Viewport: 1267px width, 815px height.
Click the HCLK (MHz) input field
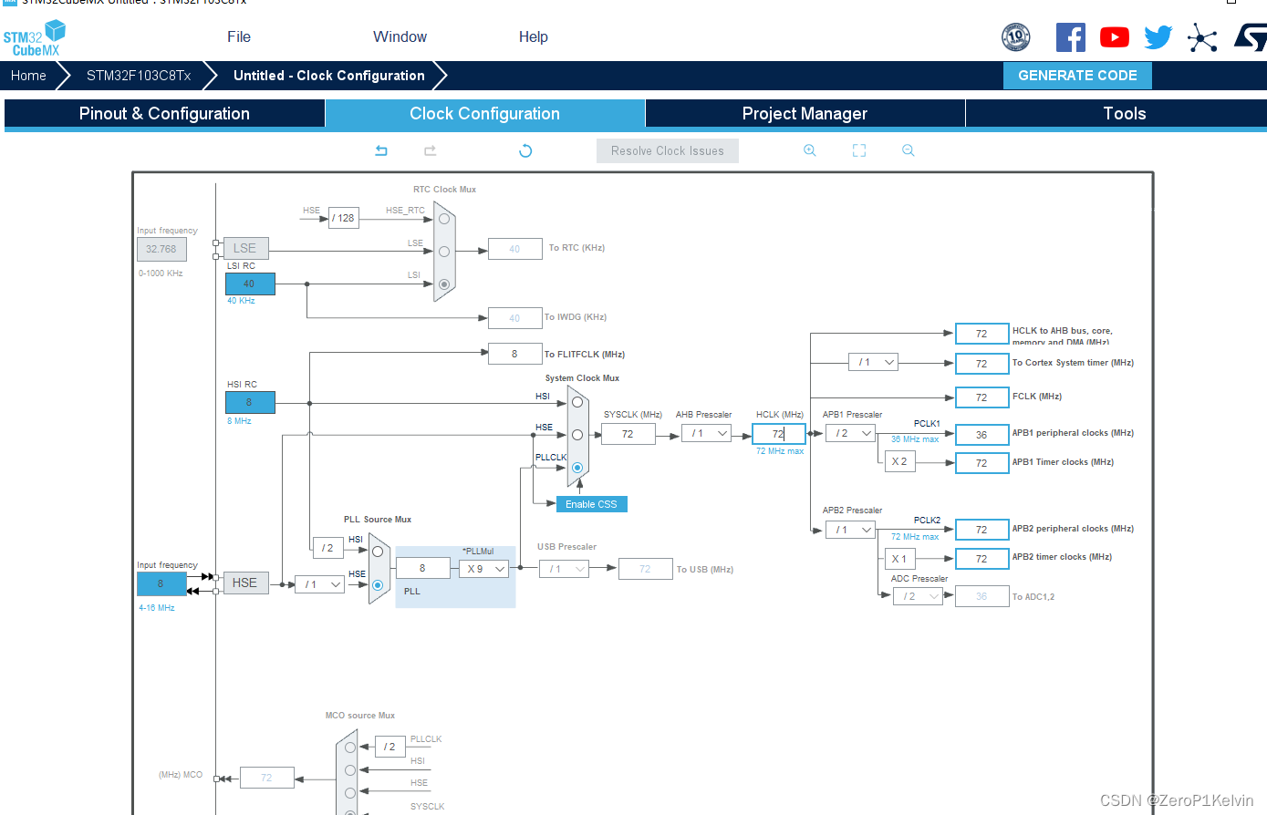779,434
